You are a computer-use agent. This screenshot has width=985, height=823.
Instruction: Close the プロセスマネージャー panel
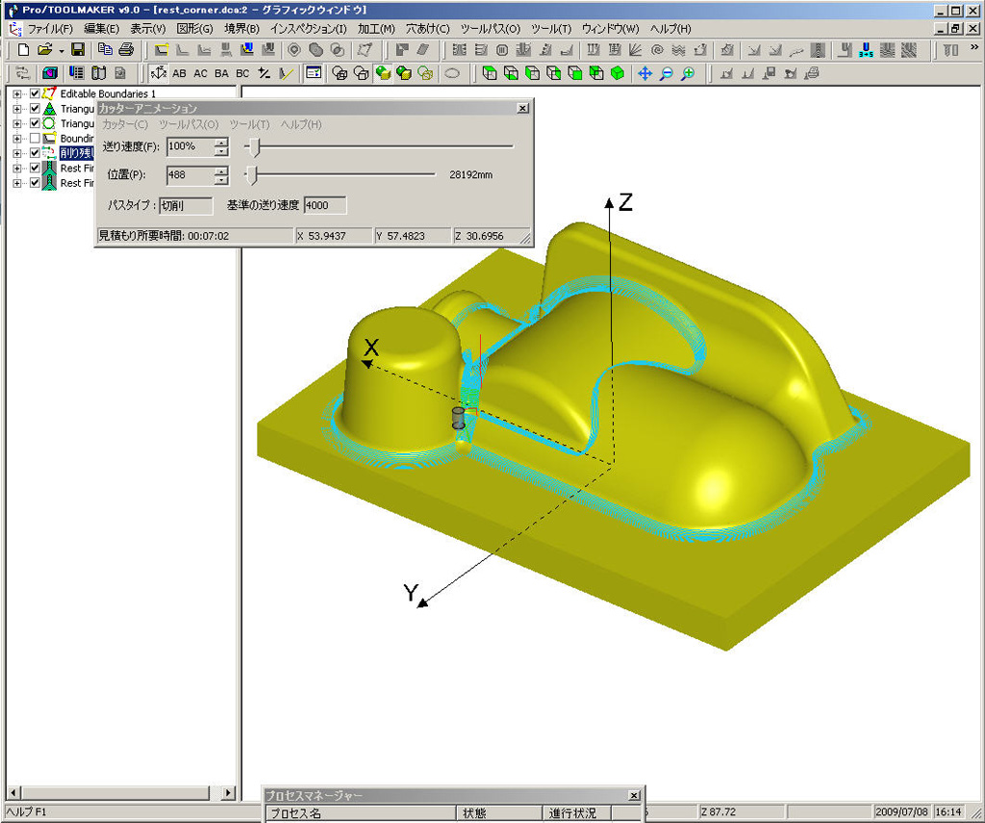point(633,796)
